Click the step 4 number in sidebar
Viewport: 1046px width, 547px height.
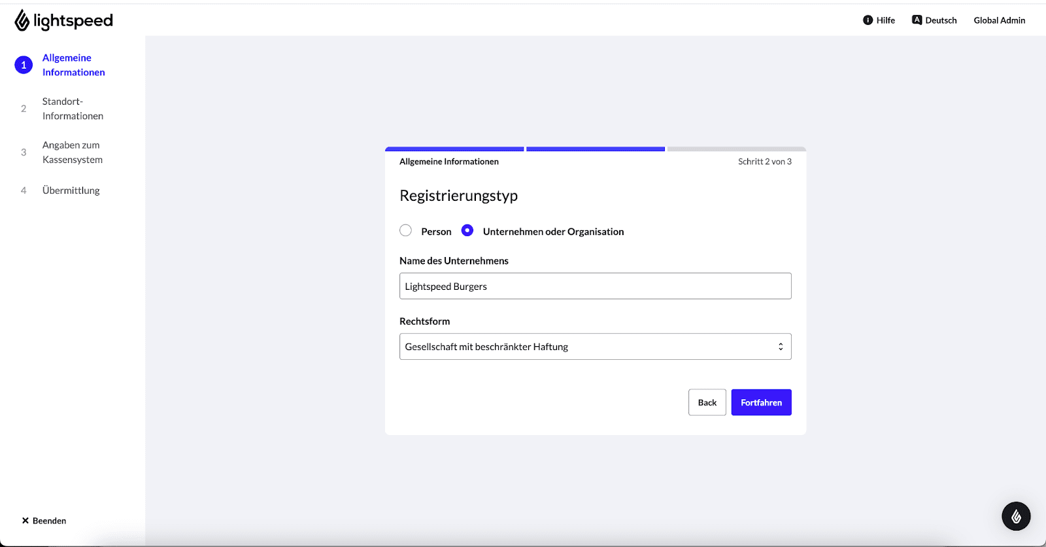click(x=24, y=190)
